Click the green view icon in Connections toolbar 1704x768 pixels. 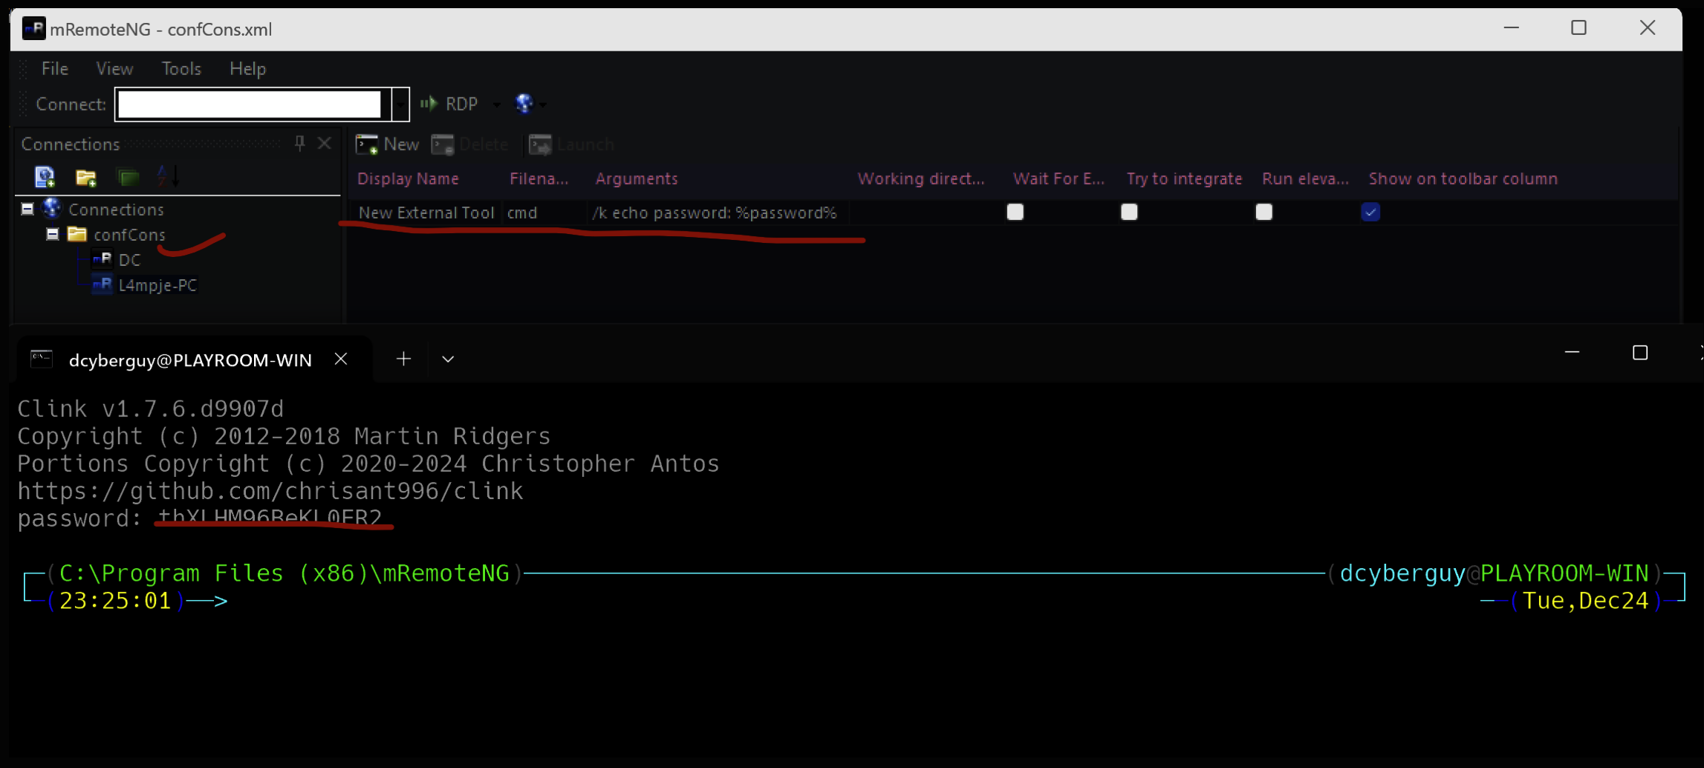129,177
